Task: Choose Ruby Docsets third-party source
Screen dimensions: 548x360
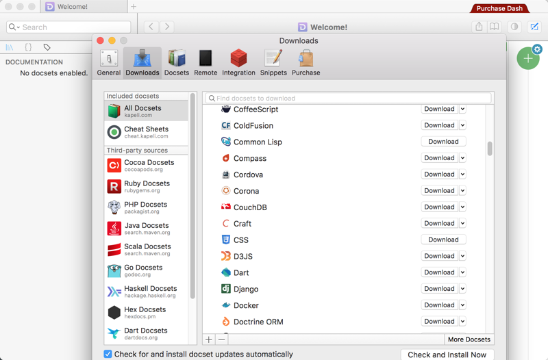Action: tap(146, 186)
